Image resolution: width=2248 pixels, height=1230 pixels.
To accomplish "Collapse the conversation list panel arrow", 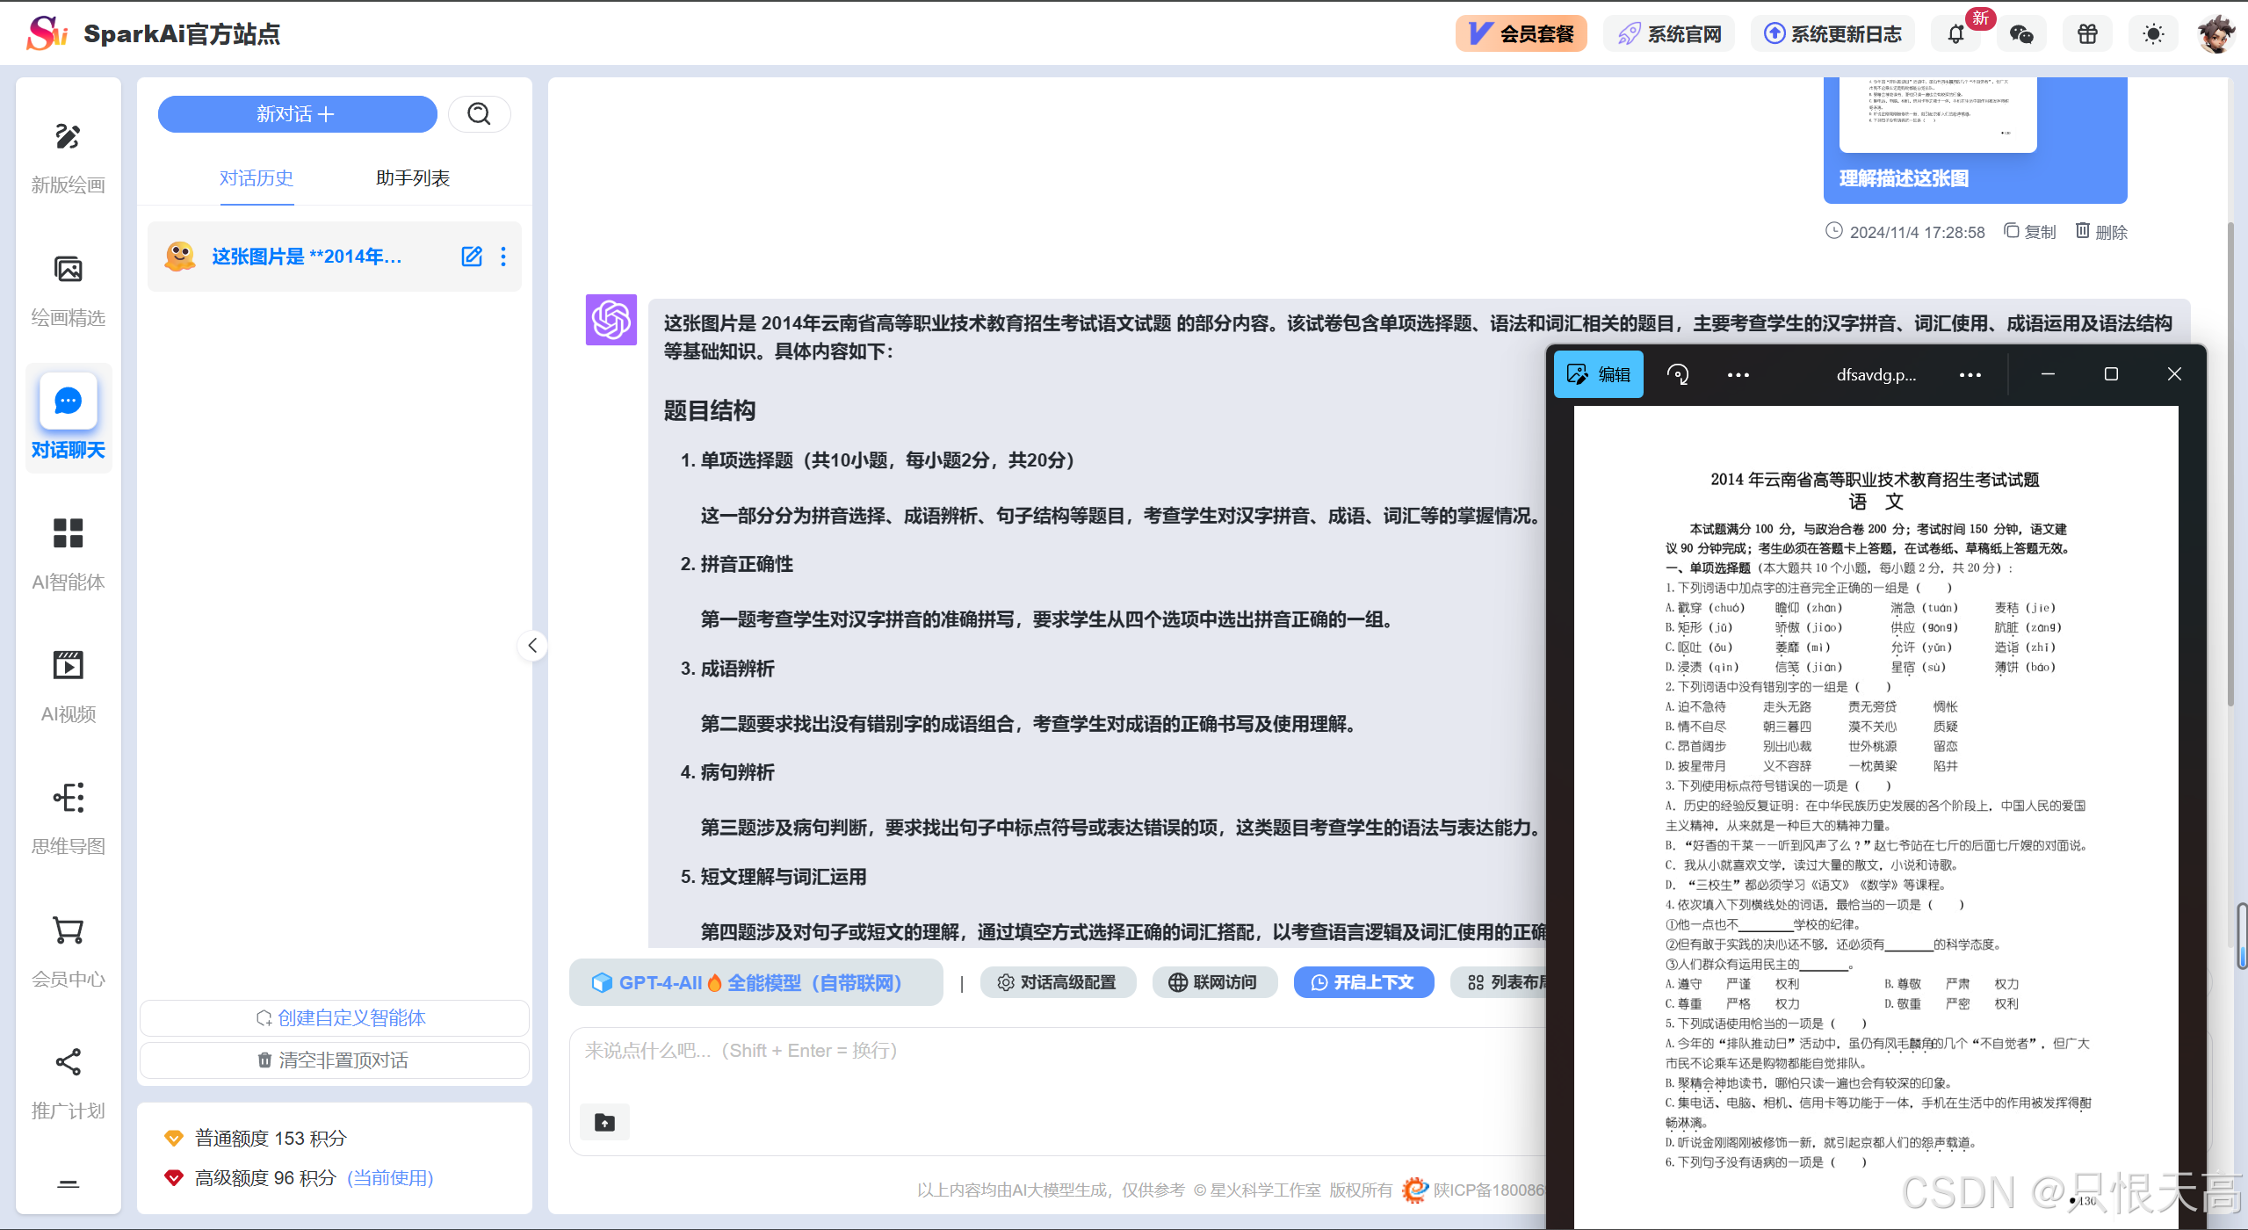I will 532,646.
